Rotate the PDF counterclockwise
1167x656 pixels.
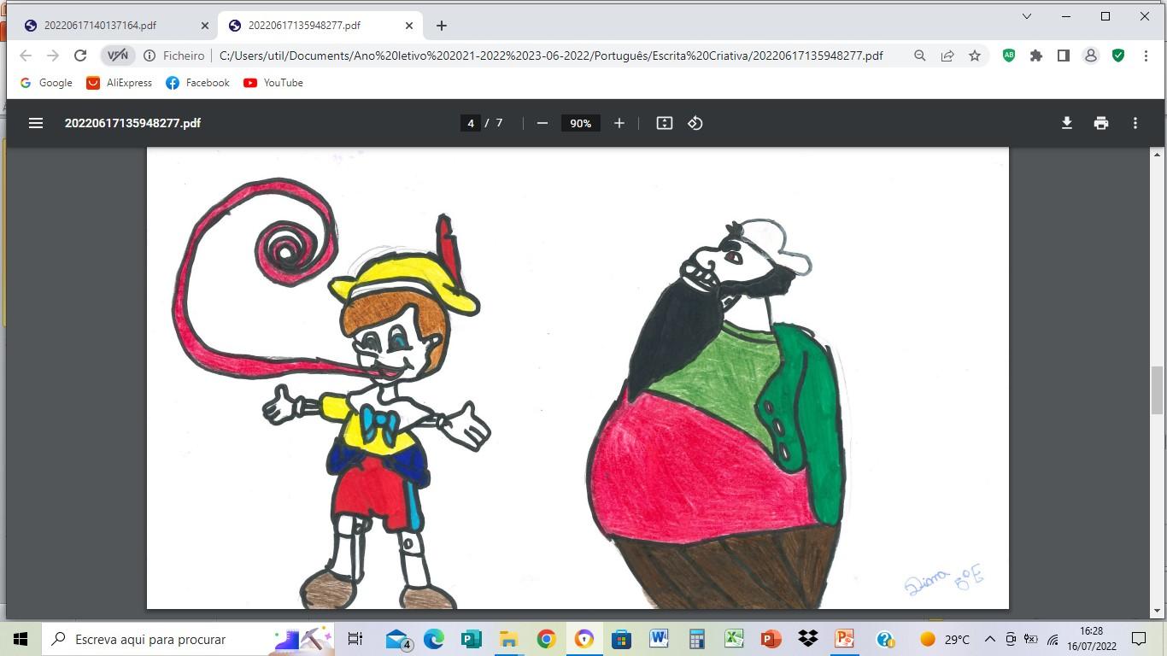[x=695, y=123]
